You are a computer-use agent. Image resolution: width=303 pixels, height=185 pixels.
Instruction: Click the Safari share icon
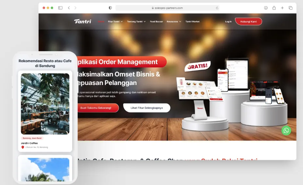[x=274, y=8]
